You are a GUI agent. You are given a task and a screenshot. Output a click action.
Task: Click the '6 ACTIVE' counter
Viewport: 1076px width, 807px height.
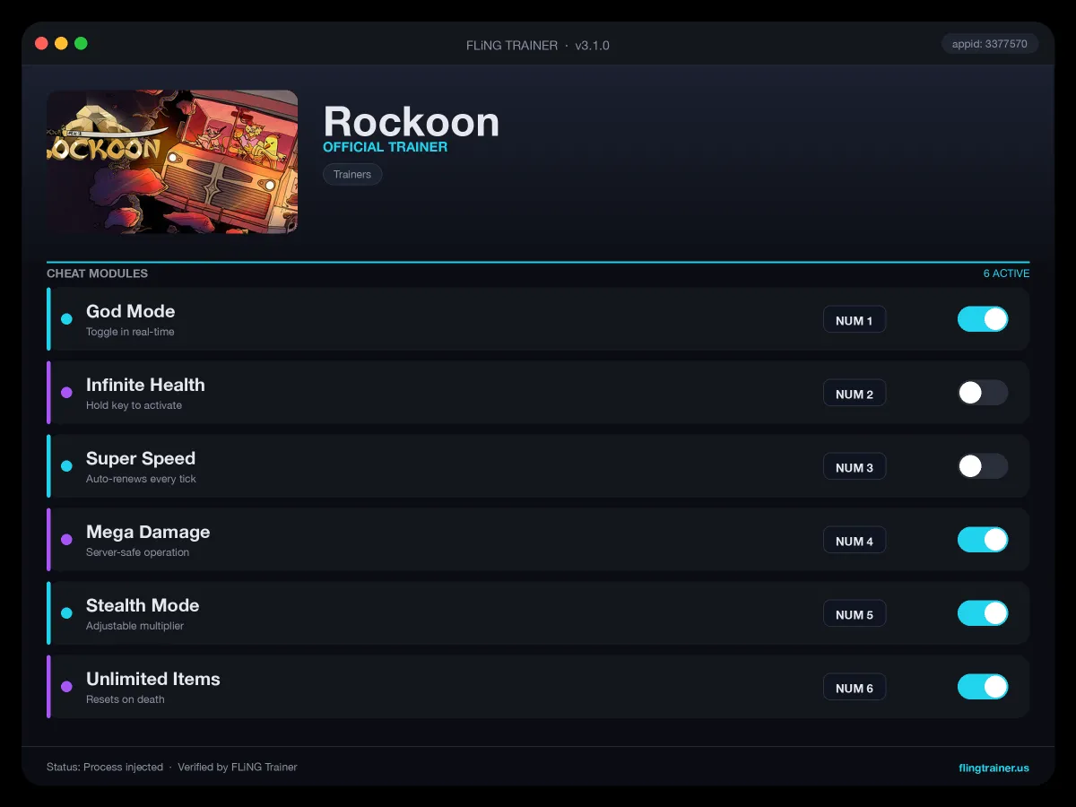[1006, 273]
